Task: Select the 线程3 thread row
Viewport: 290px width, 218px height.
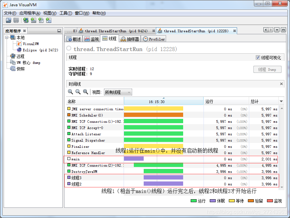Action: coord(172,178)
